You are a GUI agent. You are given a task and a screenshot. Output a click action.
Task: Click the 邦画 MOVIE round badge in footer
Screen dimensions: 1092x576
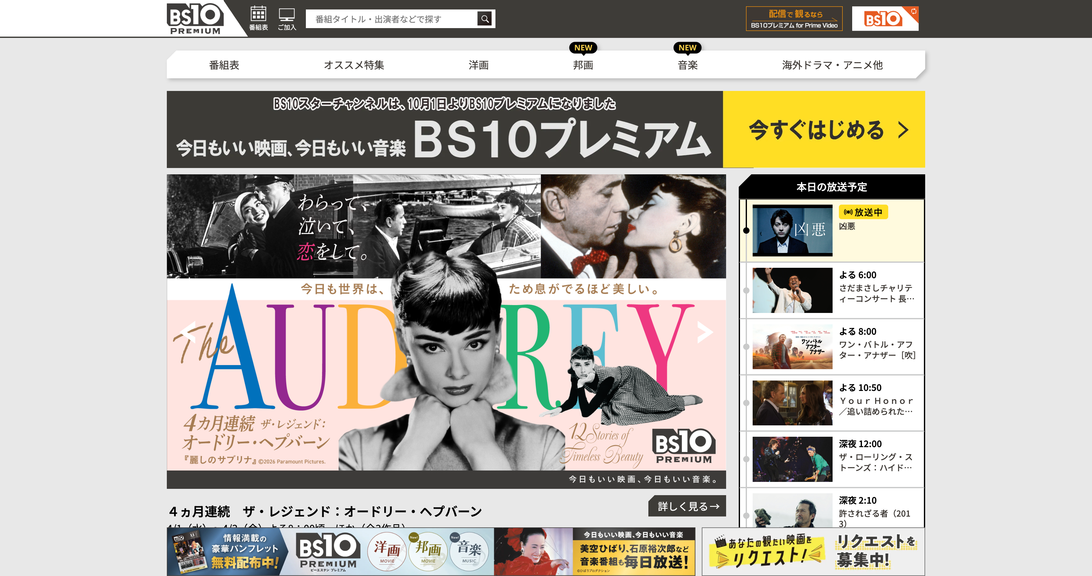coord(428,551)
